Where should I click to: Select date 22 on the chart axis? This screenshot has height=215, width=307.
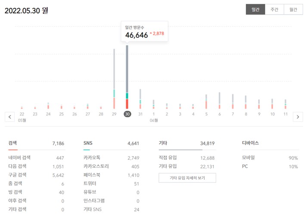click(x=22, y=114)
